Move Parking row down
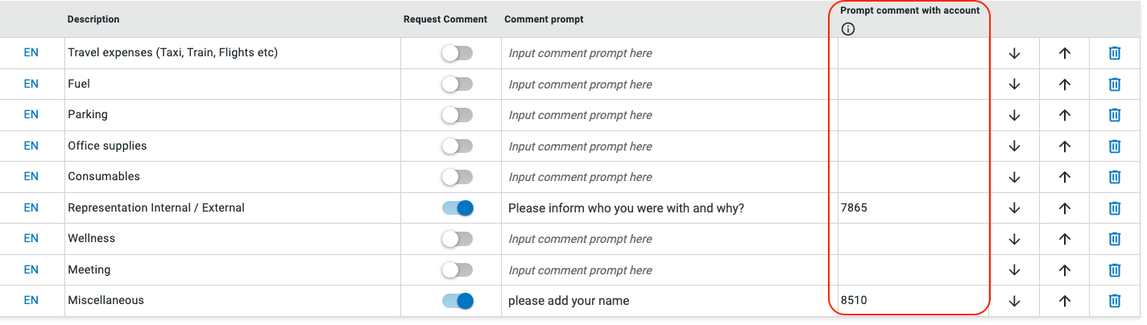This screenshot has width=1147, height=325. click(x=1015, y=115)
